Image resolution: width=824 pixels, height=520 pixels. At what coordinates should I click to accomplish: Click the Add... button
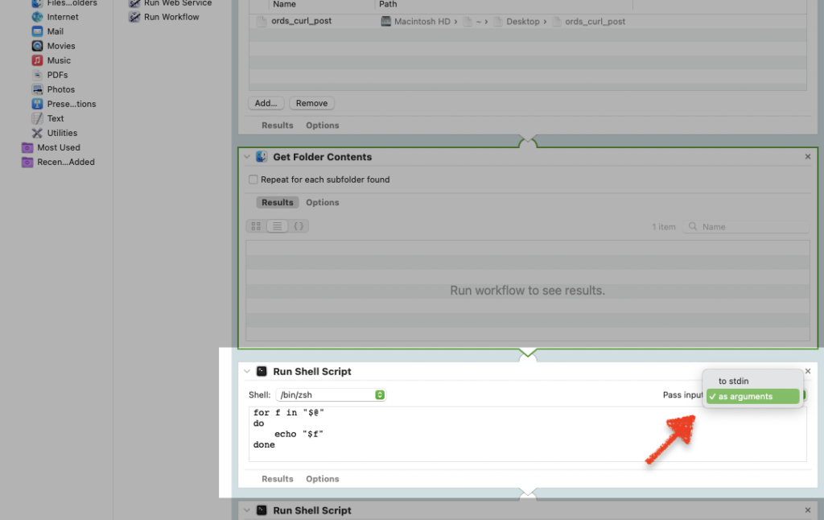point(266,103)
